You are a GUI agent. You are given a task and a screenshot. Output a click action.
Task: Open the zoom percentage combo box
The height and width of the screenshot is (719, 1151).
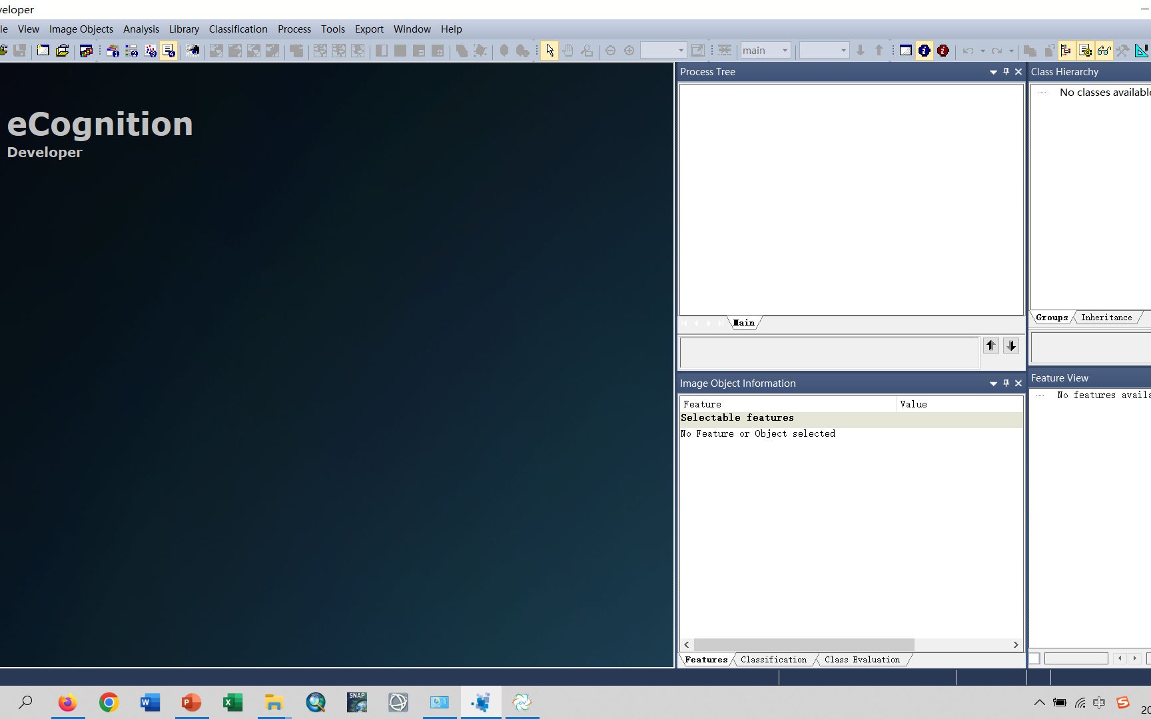663,51
